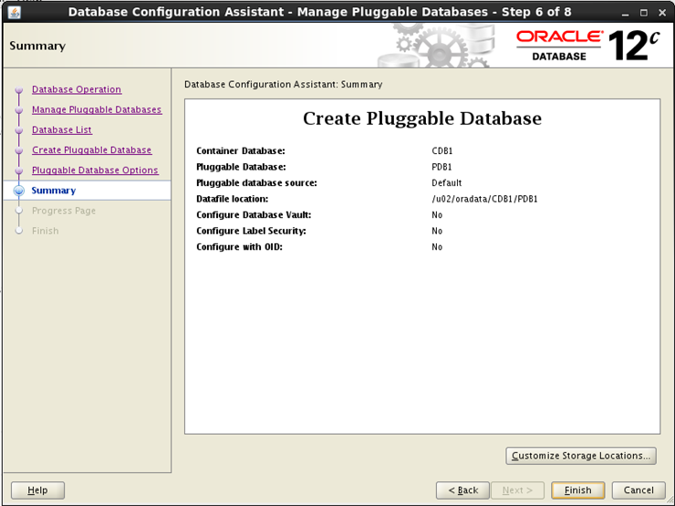675x506 pixels.
Task: Close the Database Configuration Assistant window
Action: [662, 13]
